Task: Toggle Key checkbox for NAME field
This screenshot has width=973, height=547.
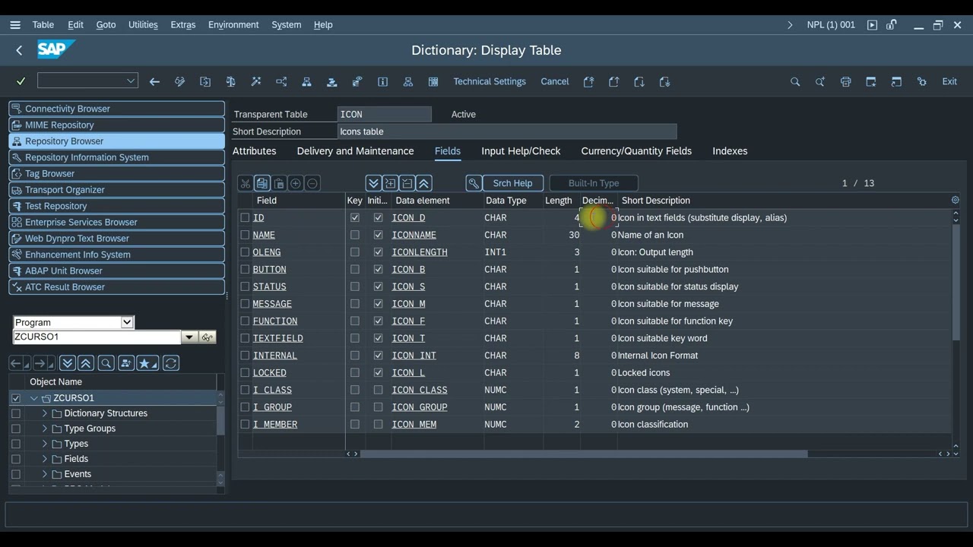Action: pyautogui.click(x=355, y=235)
